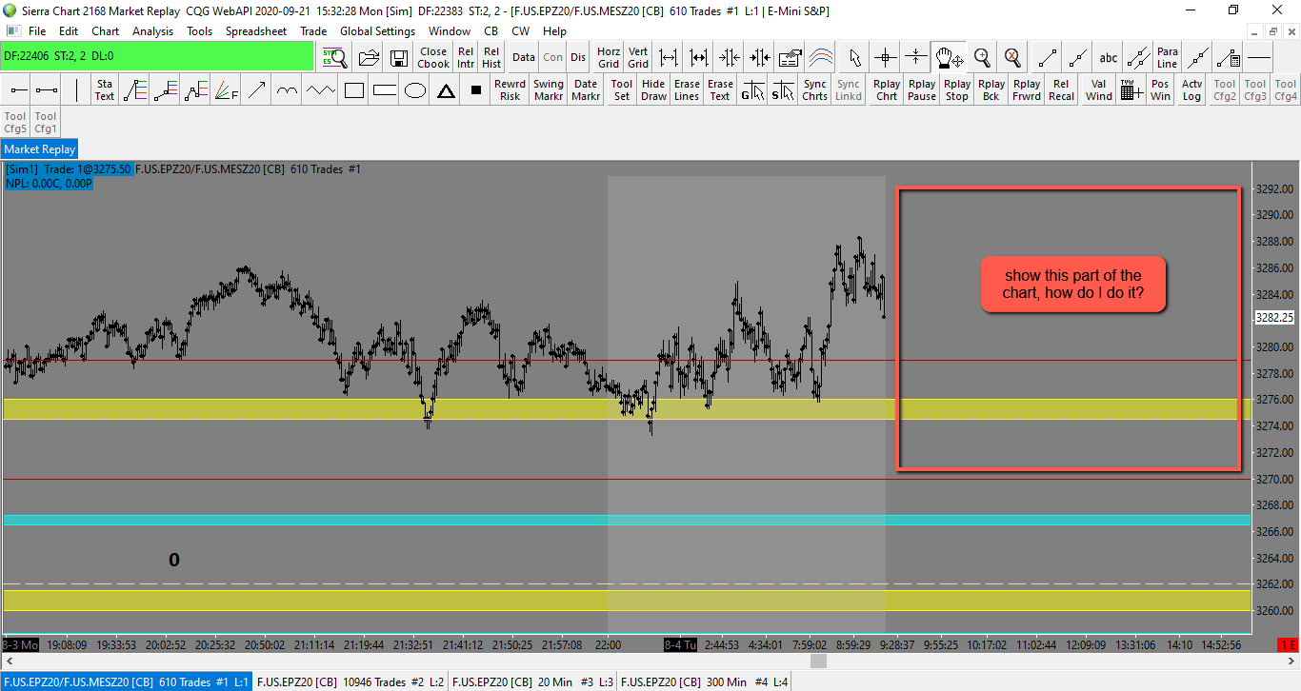Click the 3282.25 current price label
Viewport: 1301px width, 691px height.
pos(1273,318)
